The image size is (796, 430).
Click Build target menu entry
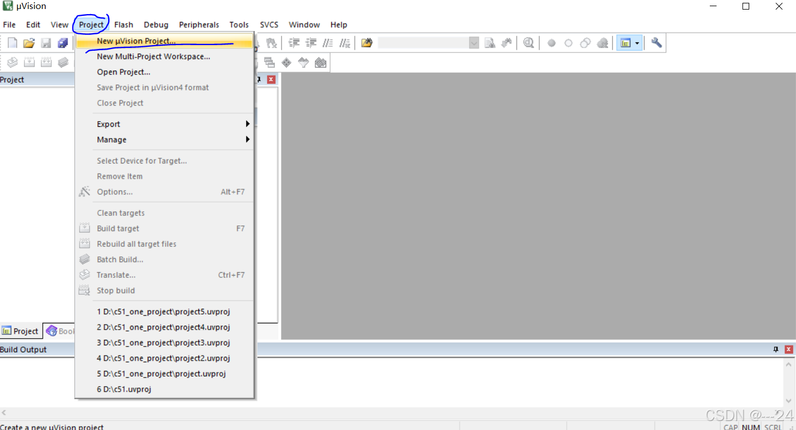(x=164, y=228)
